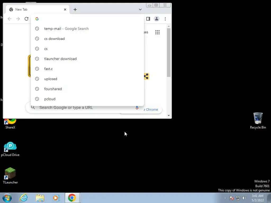Click the page scrollbar down arrow
Viewport: 271px width, 203px height.
click(x=169, y=115)
